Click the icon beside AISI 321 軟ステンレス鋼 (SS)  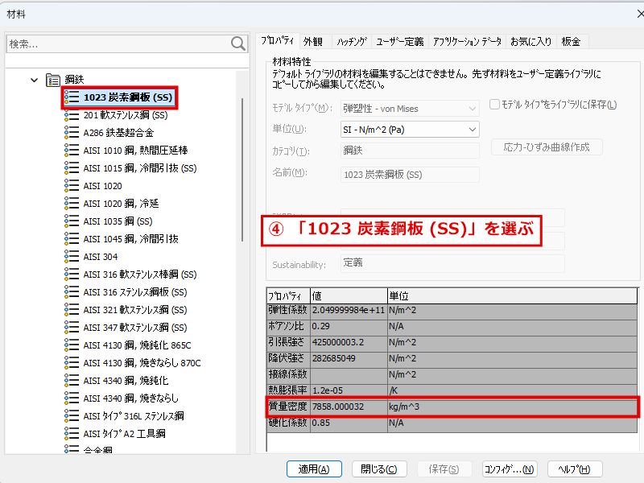[x=72, y=310]
